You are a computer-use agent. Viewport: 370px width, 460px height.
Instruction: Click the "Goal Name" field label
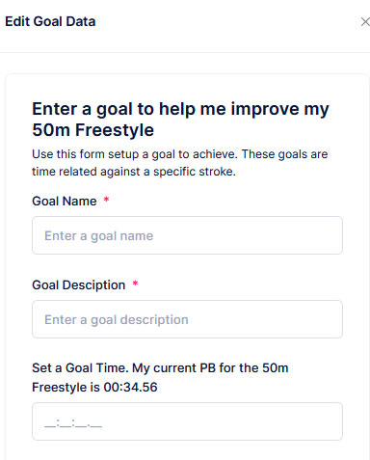click(65, 202)
